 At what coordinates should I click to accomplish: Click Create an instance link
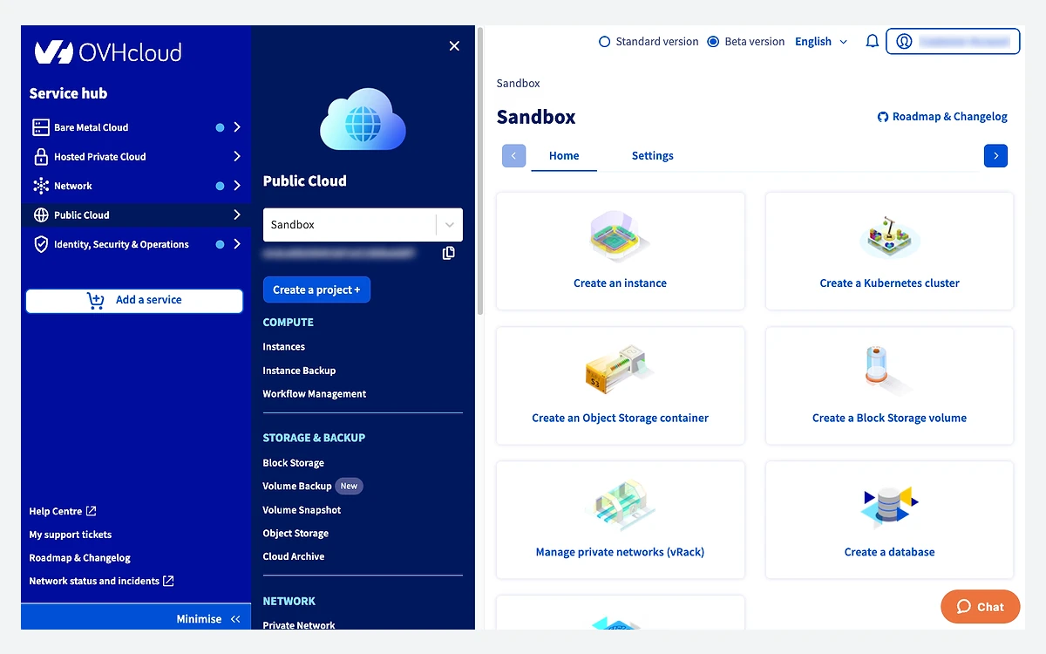(x=620, y=283)
